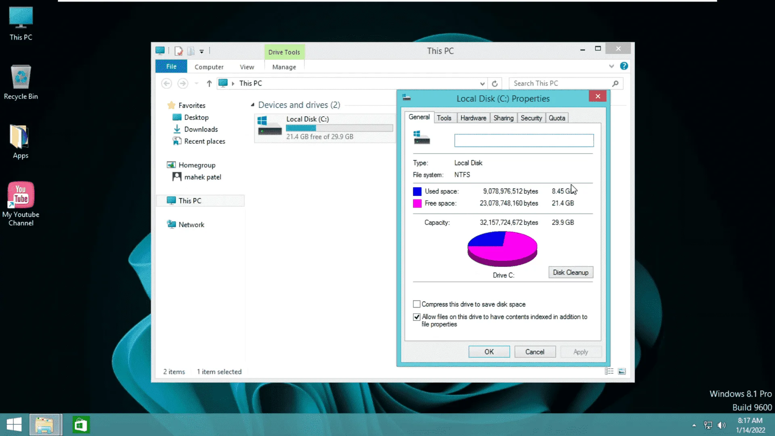Click the explorer Help question icon

(624, 66)
